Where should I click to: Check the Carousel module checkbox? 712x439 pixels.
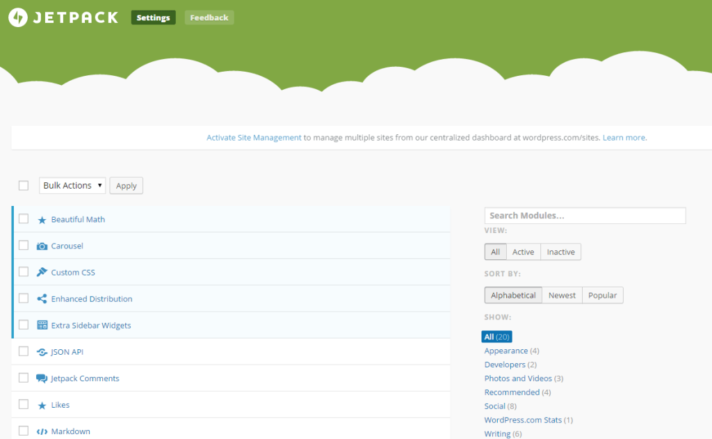click(x=23, y=246)
